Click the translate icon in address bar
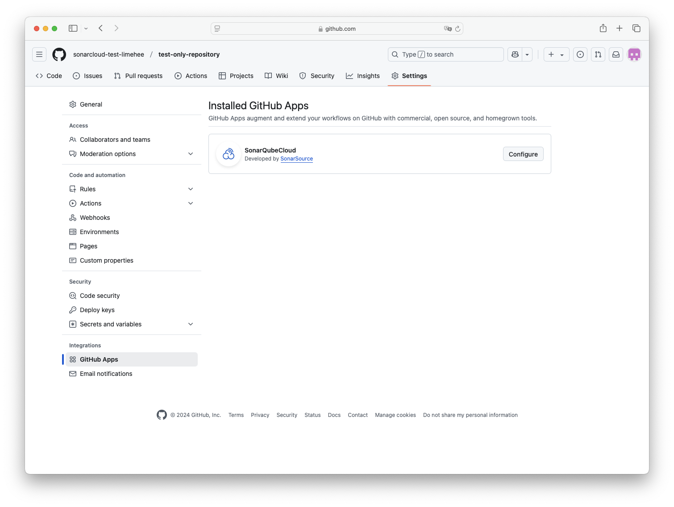The width and height of the screenshot is (674, 507). coord(448,29)
